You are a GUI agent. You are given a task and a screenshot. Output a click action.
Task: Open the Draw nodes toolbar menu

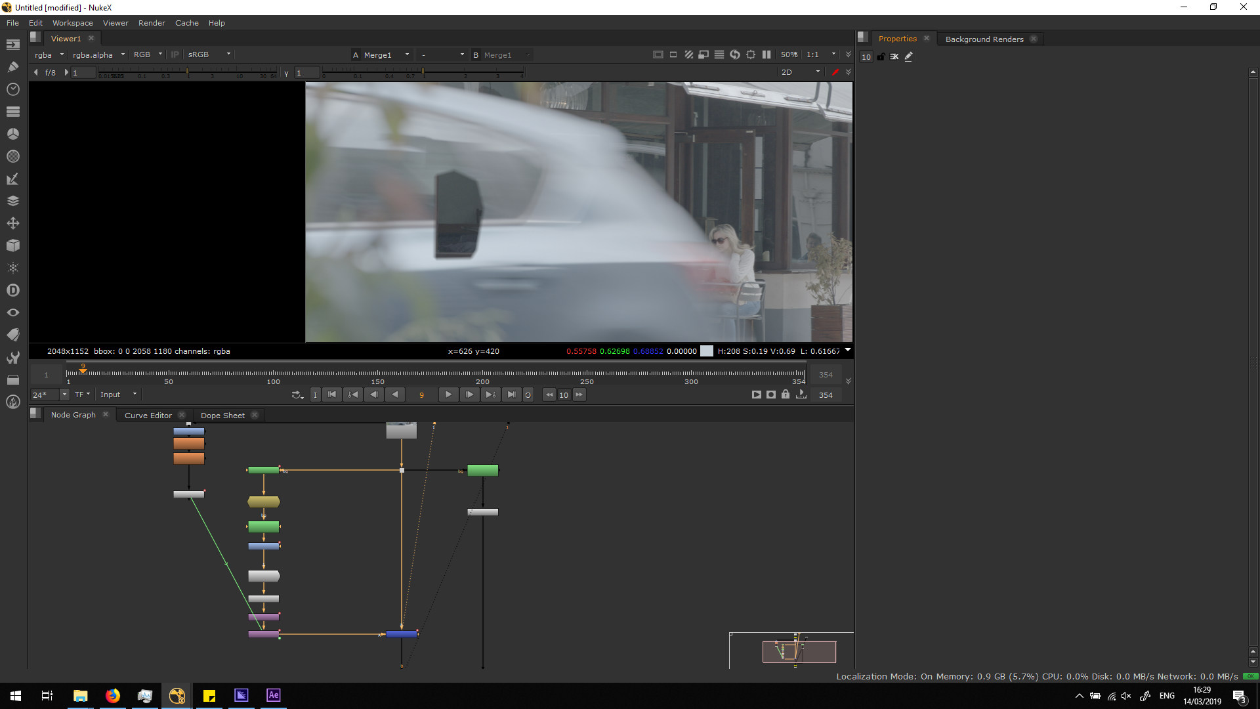pyautogui.click(x=12, y=66)
